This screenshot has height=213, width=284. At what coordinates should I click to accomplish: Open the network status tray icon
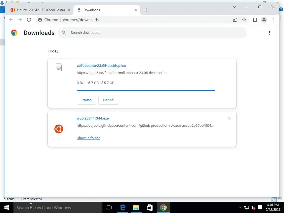(x=247, y=207)
